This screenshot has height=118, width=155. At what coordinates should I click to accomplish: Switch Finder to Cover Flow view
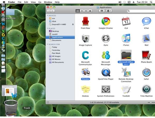point(90,11)
